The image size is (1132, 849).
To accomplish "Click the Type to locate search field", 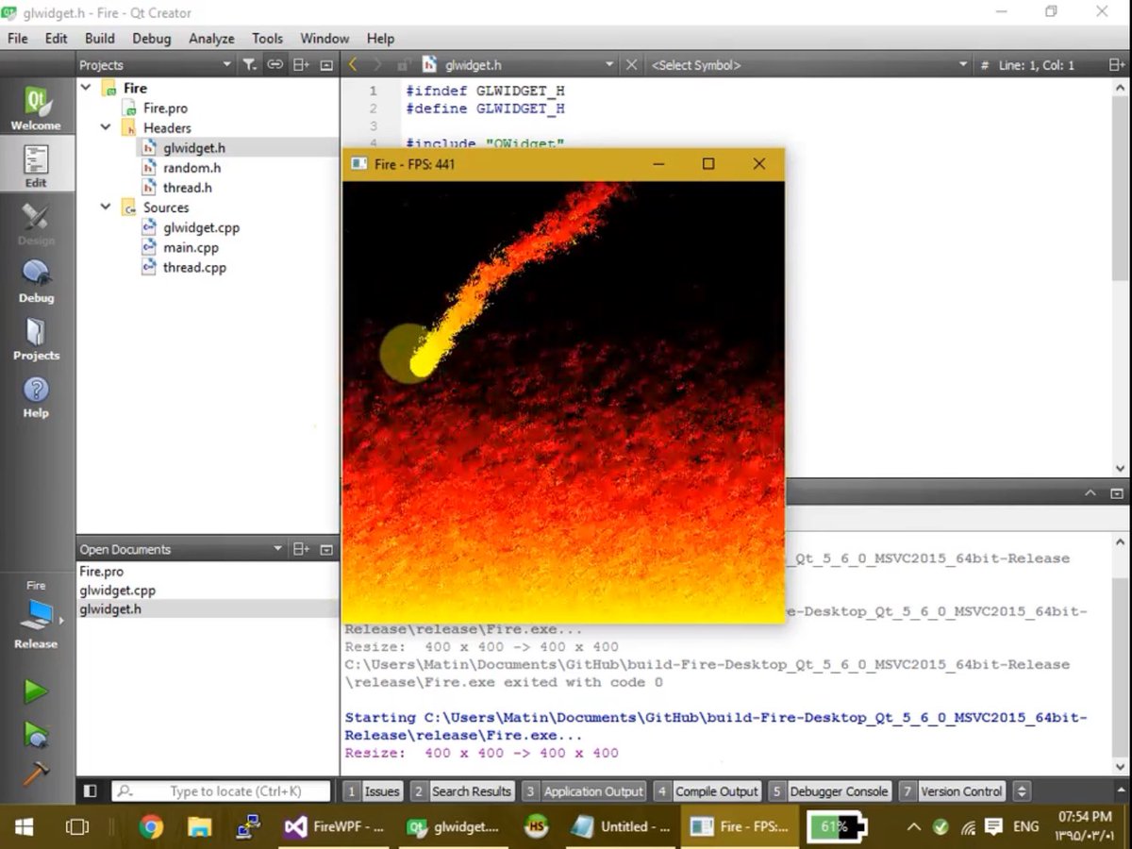I will pyautogui.click(x=222, y=791).
